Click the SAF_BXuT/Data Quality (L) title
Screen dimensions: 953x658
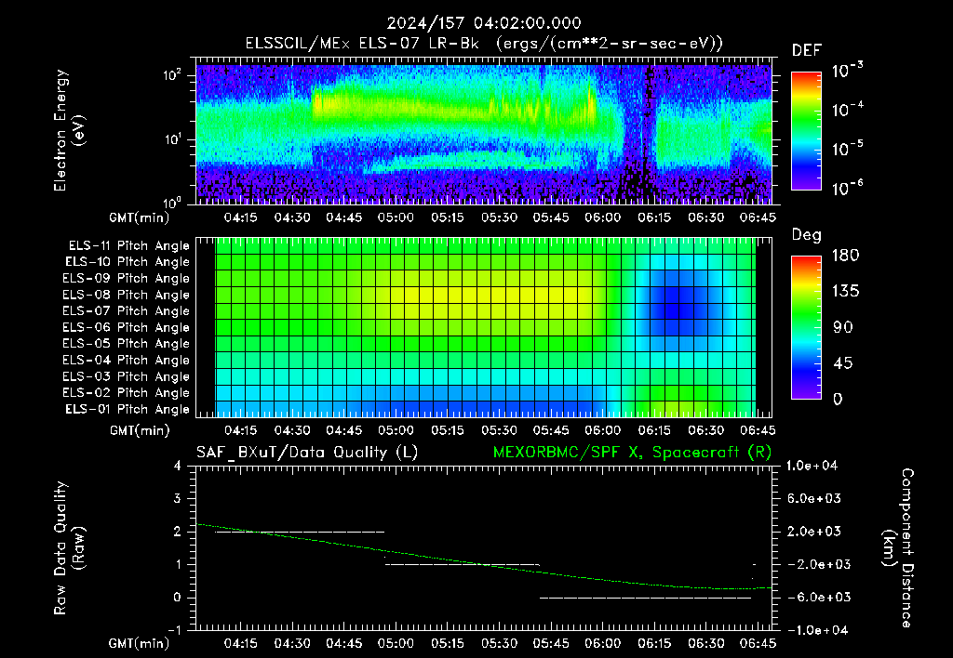[307, 453]
